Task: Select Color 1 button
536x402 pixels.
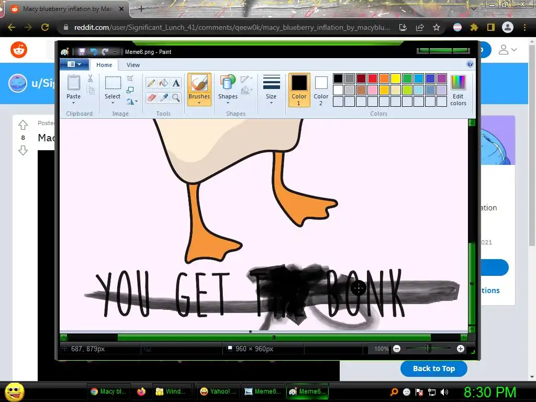Action: (x=299, y=90)
